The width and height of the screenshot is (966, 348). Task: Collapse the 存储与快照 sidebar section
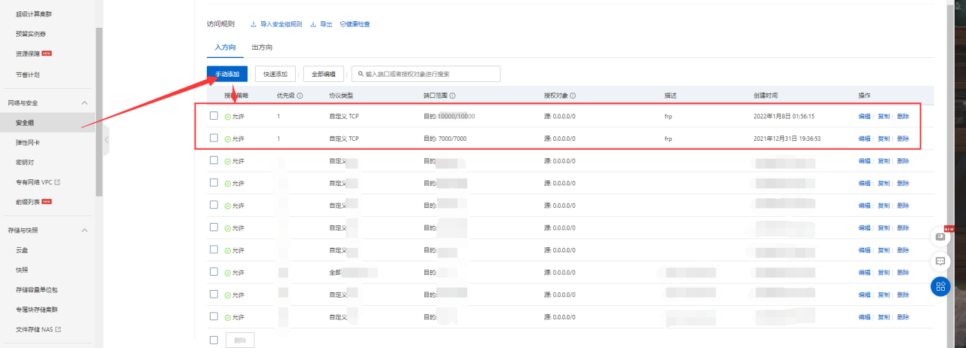(84, 230)
